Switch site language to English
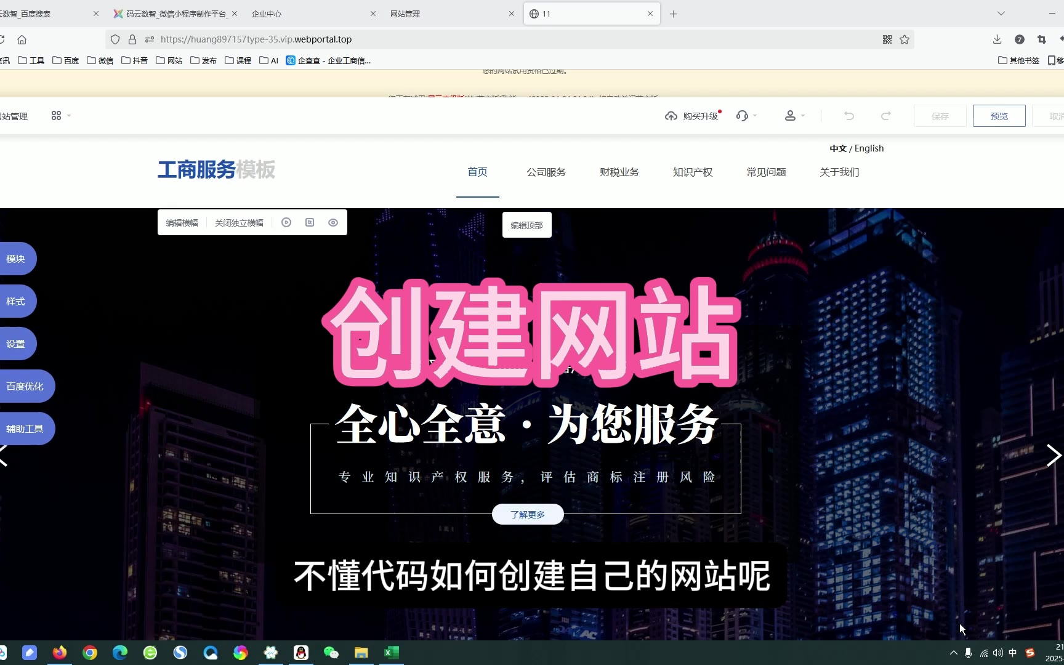The width and height of the screenshot is (1064, 665). (869, 148)
